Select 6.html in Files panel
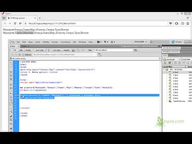 [175, 90]
